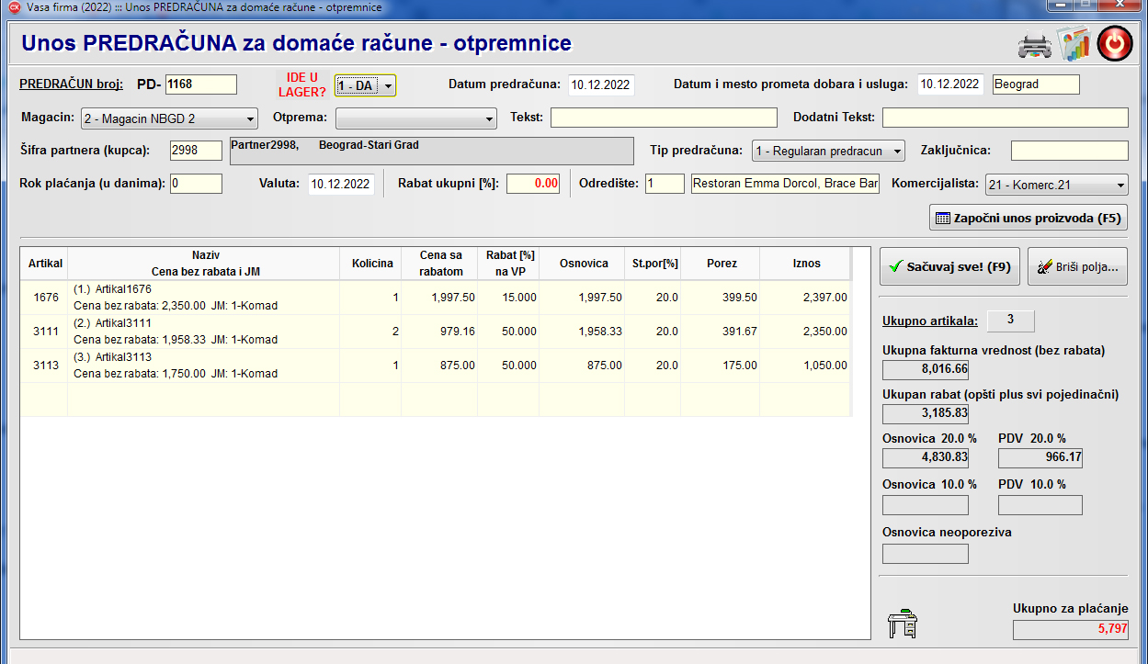Open the chart report icon

coord(1073,43)
